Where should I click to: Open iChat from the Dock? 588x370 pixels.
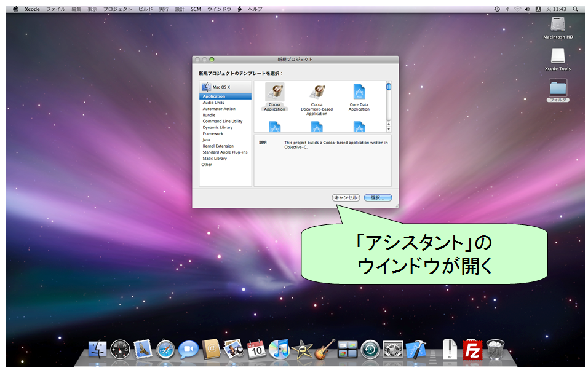coord(188,350)
